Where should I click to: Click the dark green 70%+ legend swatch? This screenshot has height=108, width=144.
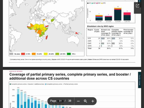coord(69,54)
